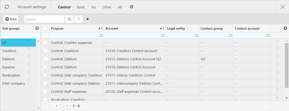
Task: Click the black dot indicator in toolbar
Action: point(88,19)
